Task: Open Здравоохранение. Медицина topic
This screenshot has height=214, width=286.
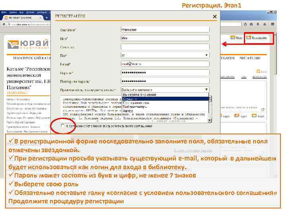Action: coord(24,113)
